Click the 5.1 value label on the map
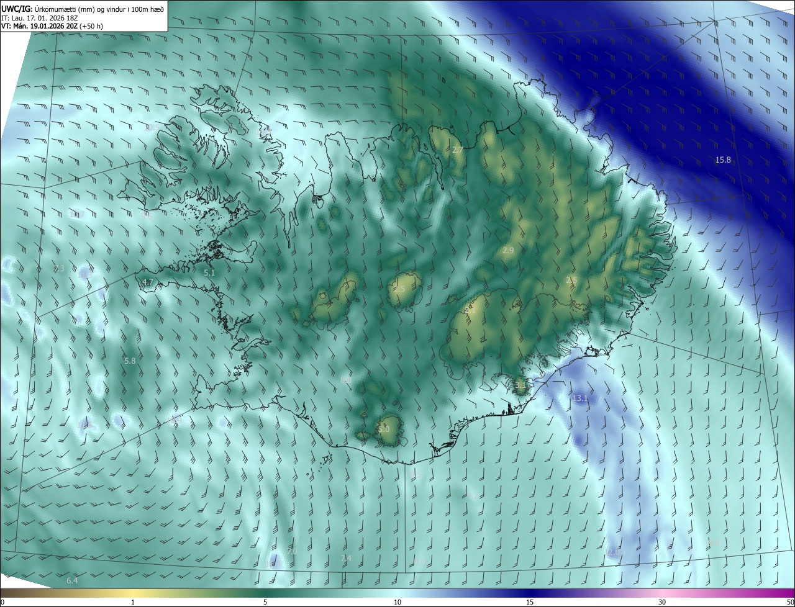Screen dimensions: 795x607 [x=209, y=272]
